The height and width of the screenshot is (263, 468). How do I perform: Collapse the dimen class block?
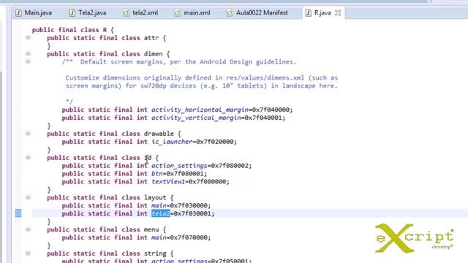pos(28,53)
